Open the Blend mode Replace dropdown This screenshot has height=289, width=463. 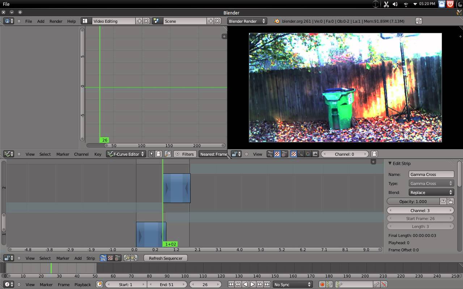(x=431, y=193)
